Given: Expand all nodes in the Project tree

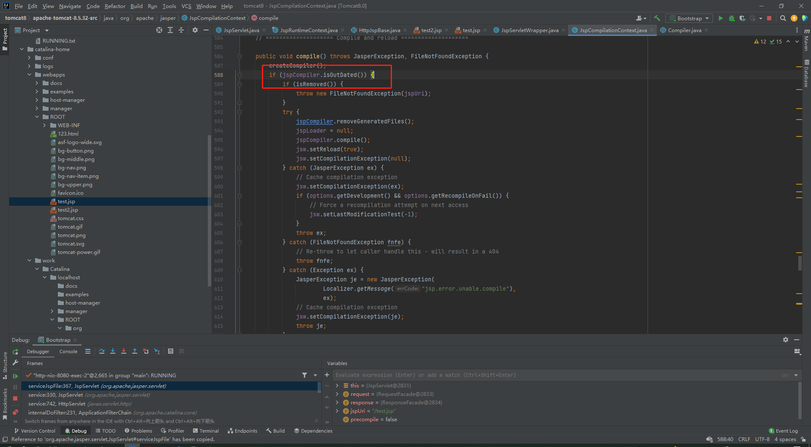Looking at the screenshot, I should pyautogui.click(x=170, y=30).
